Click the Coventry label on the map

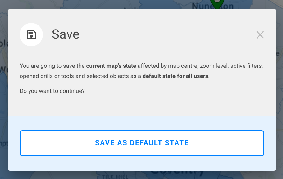coord(177,173)
